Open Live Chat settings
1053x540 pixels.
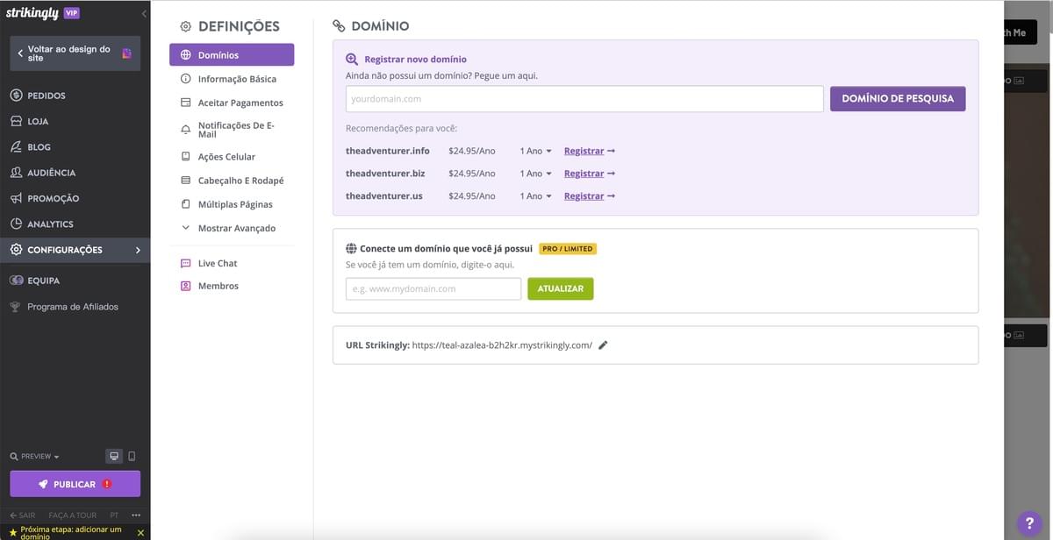coord(217,263)
